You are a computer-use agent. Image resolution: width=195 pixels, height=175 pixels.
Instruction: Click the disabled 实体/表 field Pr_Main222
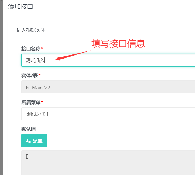click(108, 87)
